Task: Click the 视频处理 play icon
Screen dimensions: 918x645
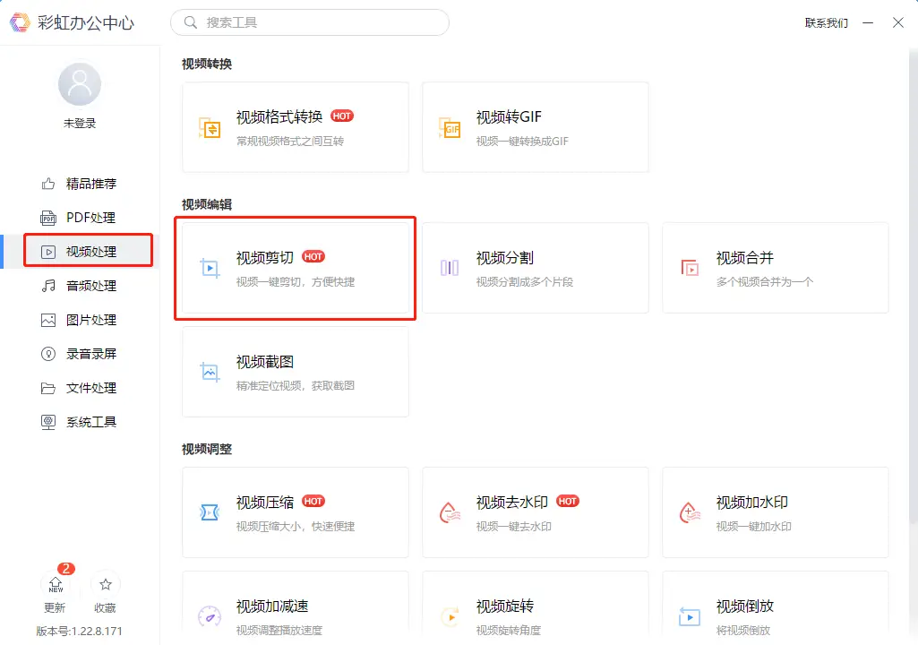Action: point(48,252)
